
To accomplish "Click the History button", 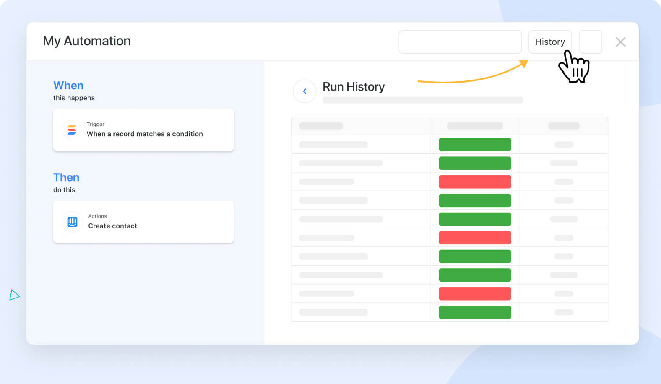I will (550, 42).
